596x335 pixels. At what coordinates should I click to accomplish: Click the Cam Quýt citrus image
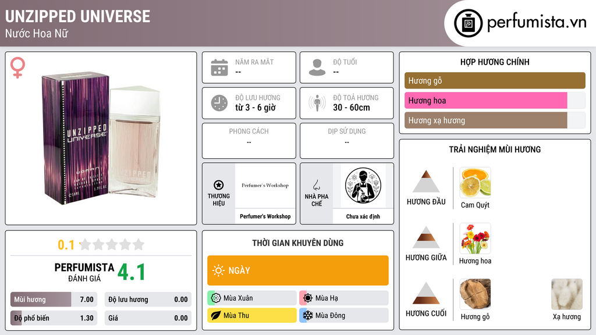click(x=475, y=183)
